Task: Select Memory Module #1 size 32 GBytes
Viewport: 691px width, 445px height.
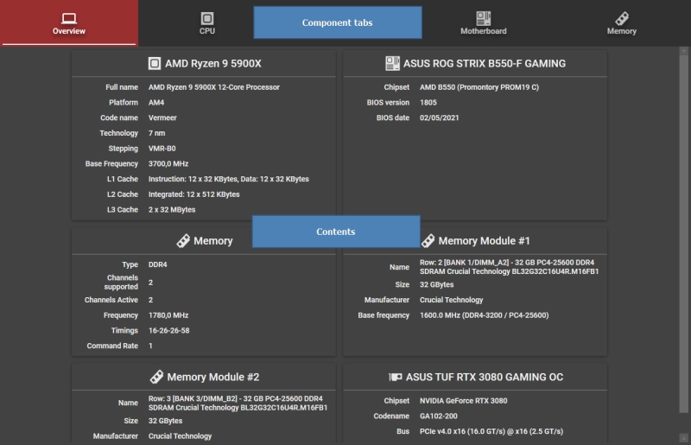Action: (x=436, y=284)
